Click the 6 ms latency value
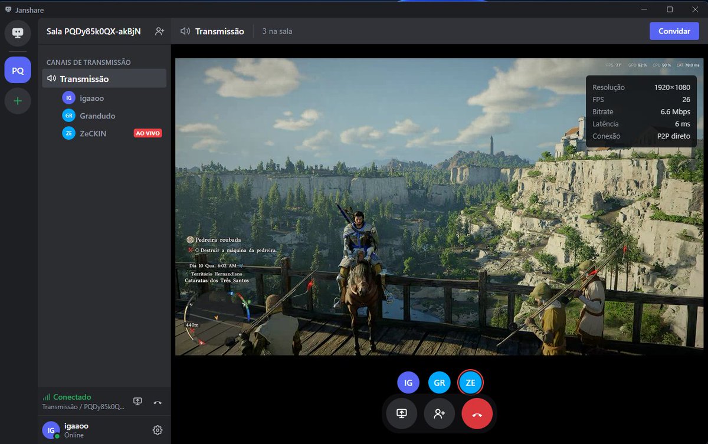The width and height of the screenshot is (708, 444). [x=683, y=124]
